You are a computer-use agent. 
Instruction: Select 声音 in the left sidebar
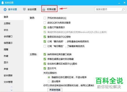(12, 69)
